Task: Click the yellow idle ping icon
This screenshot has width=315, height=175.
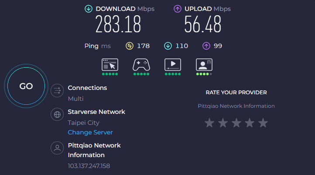Action: [x=129, y=46]
